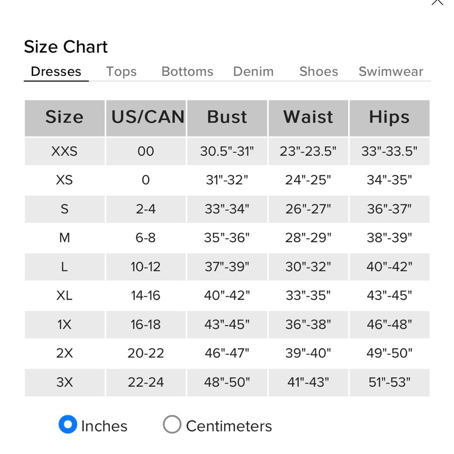Click the Waist column header

click(308, 118)
